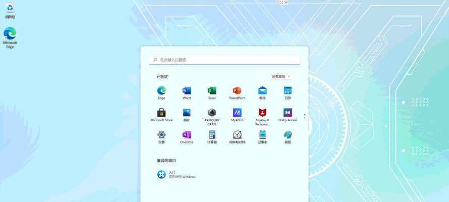
Task: Focus the 在此键入以搜索 search field
Action: (x=224, y=60)
